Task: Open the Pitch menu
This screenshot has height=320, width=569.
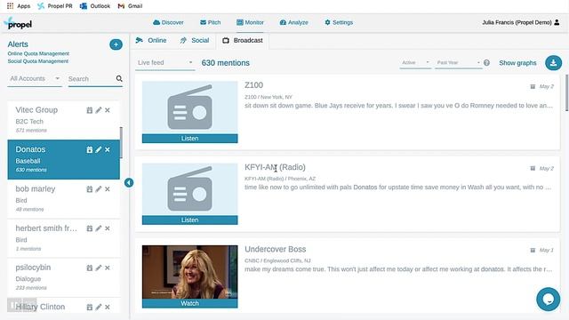Action: pos(211,22)
